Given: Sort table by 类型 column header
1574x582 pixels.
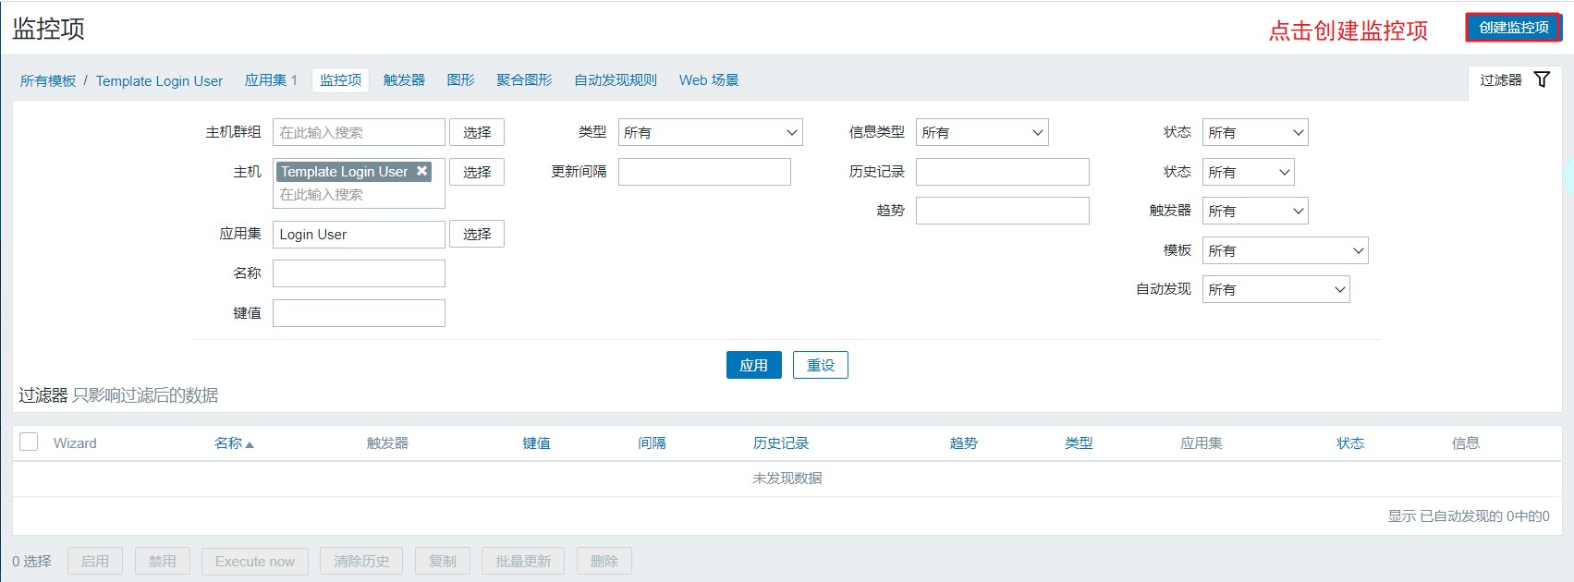Looking at the screenshot, I should tap(1079, 443).
